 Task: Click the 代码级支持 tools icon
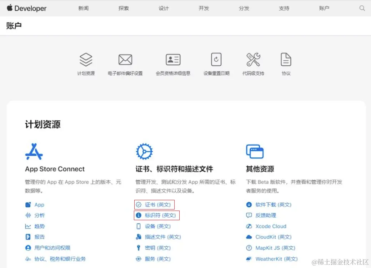[x=253, y=59]
